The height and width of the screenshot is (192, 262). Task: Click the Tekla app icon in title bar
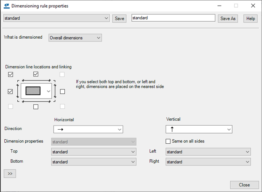point(6,6)
